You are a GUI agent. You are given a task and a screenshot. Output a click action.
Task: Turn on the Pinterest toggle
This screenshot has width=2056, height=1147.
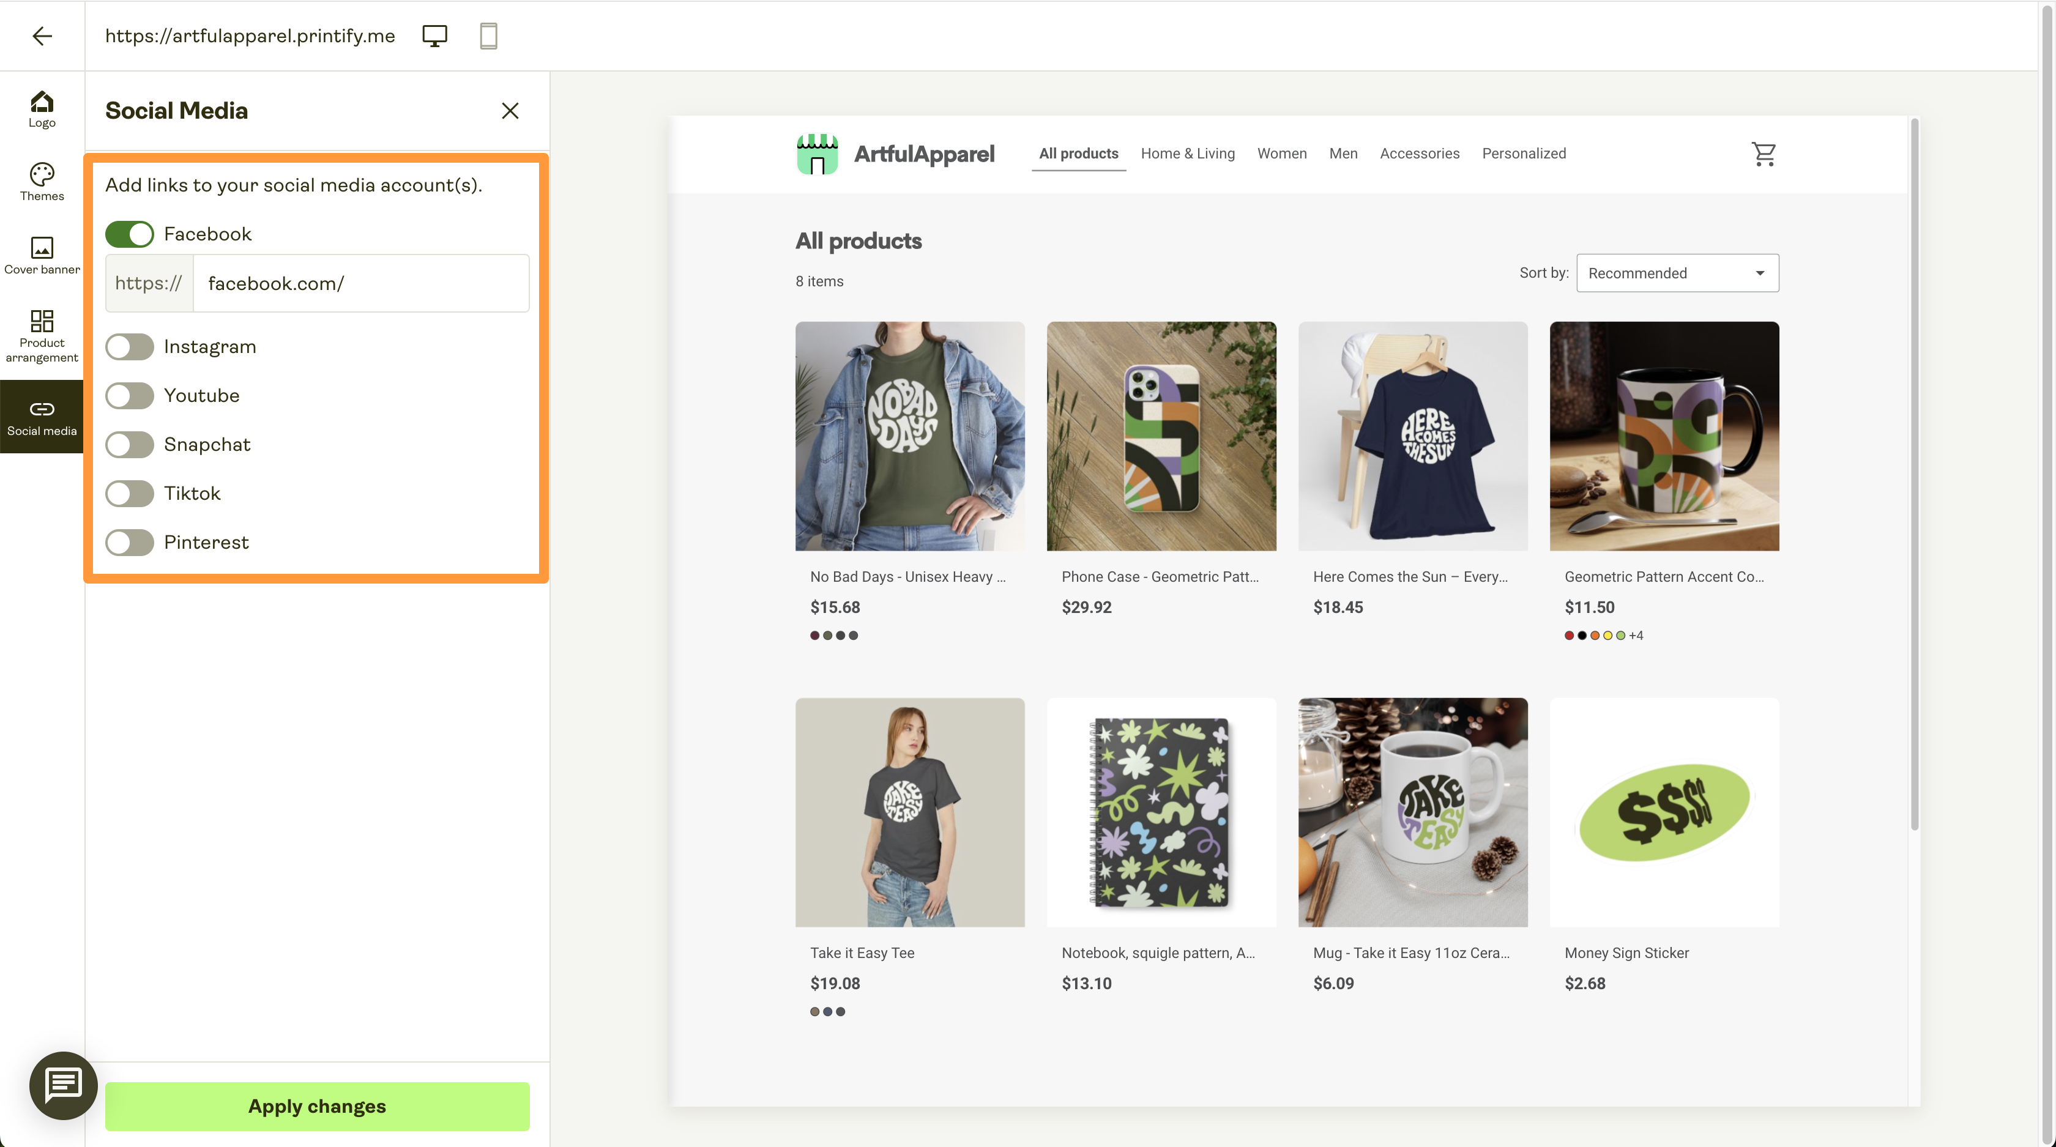tap(129, 543)
